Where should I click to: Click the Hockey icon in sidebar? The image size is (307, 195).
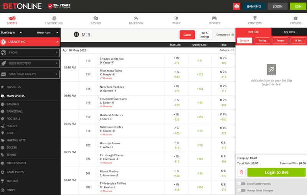click(x=3, y=126)
